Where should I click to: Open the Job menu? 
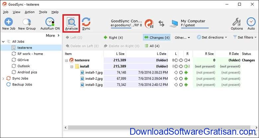point(6,12)
